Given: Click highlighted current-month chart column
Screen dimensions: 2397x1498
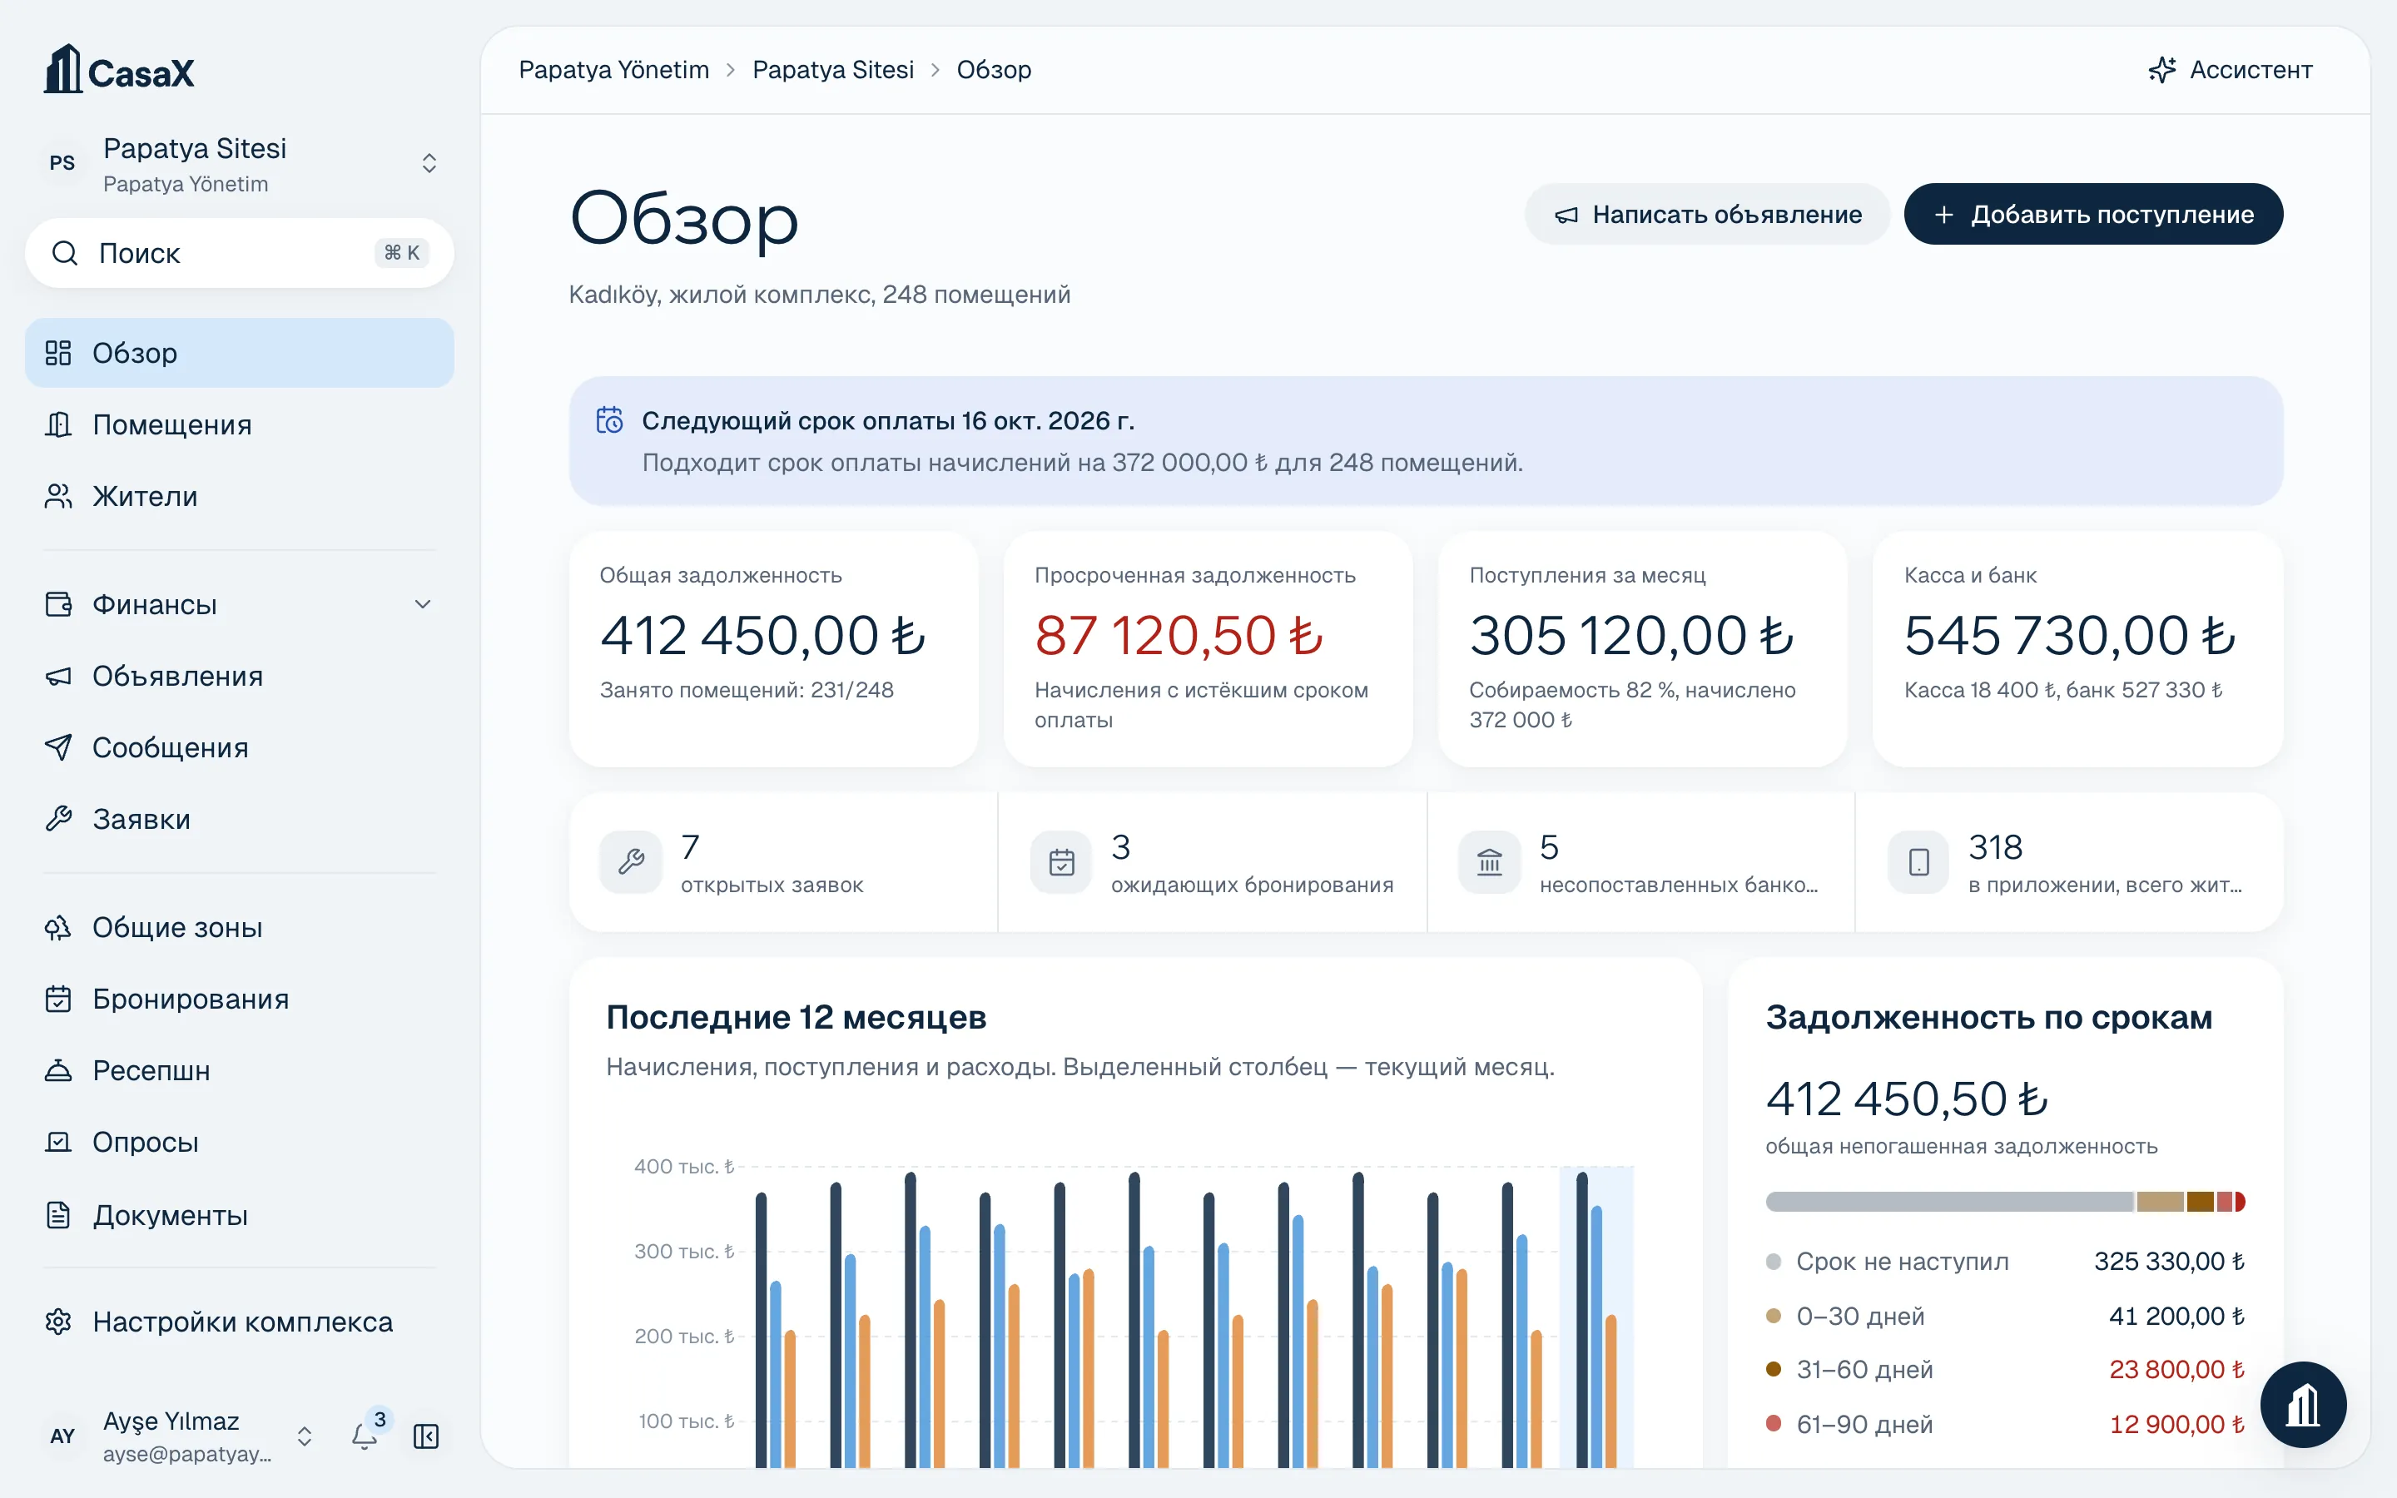Looking at the screenshot, I should (1596, 1317).
